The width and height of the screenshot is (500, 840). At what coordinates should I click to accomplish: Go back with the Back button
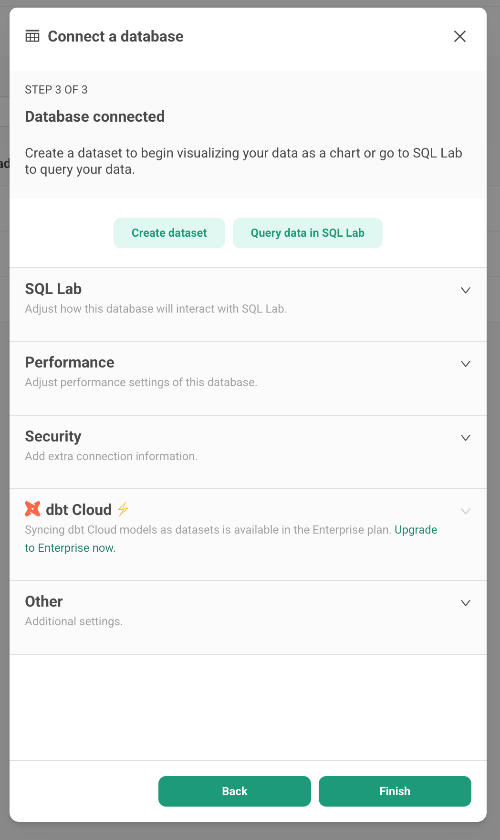pos(235,791)
